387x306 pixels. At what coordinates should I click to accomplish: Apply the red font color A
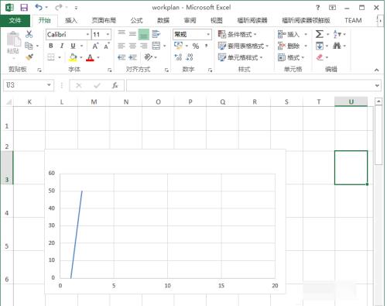pos(90,57)
